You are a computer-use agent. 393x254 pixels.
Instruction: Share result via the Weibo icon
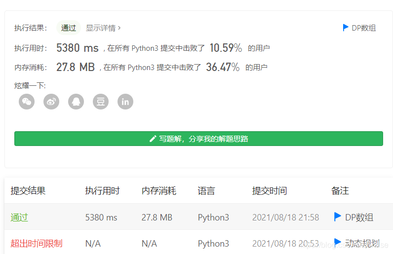(x=51, y=102)
